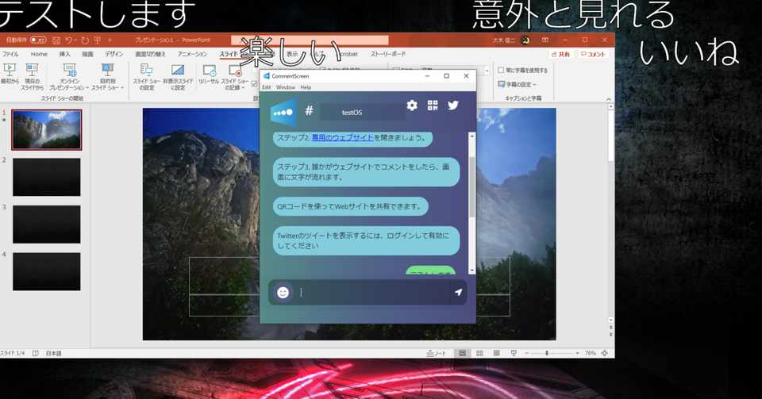Open the Animations ribbon tab
Image resolution: width=762 pixels, height=399 pixels.
pos(192,54)
